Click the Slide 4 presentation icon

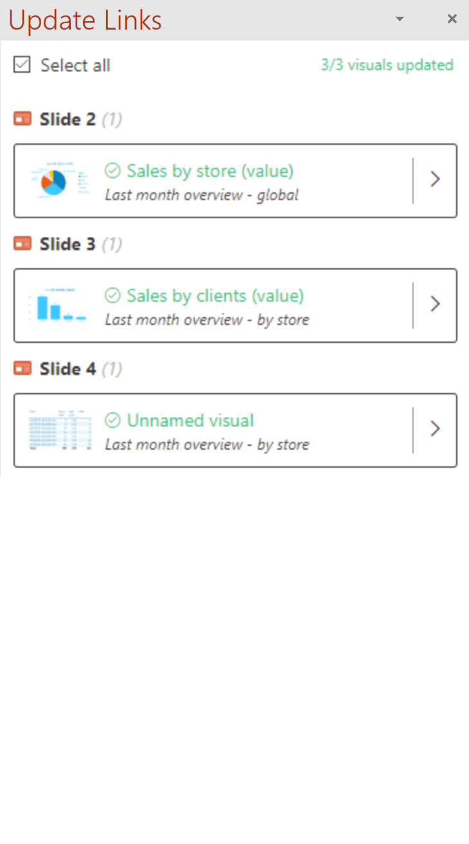pos(23,369)
